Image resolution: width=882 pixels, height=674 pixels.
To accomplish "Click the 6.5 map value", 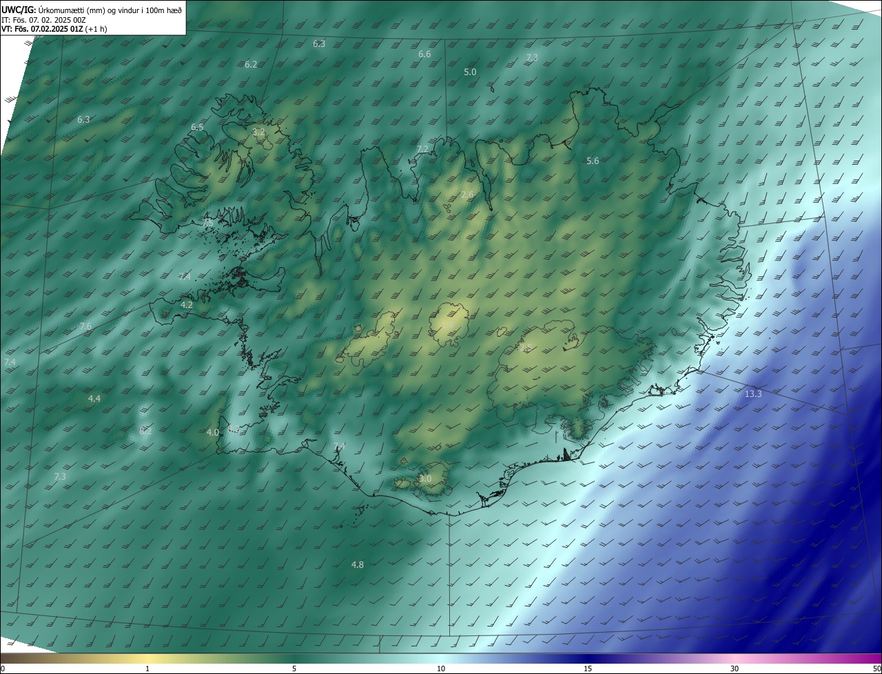I will point(197,127).
